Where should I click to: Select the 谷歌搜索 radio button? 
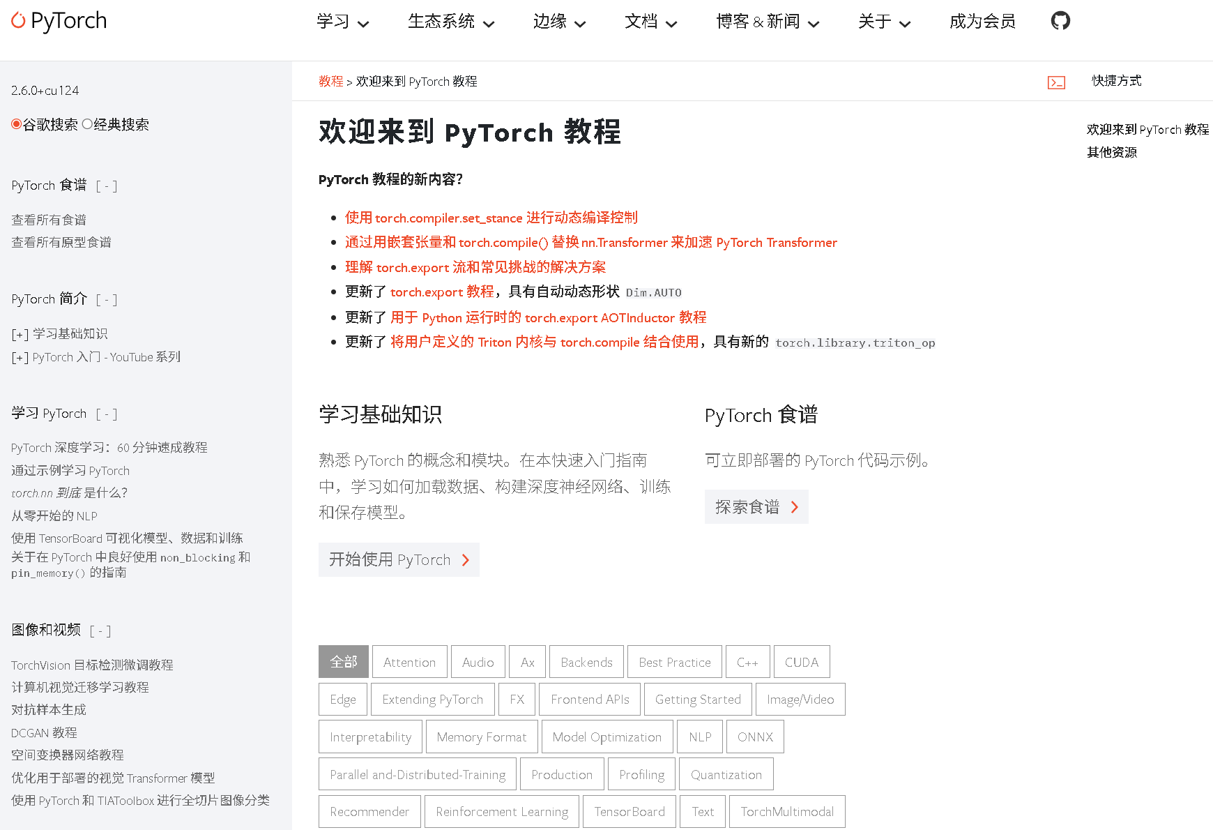pos(16,123)
